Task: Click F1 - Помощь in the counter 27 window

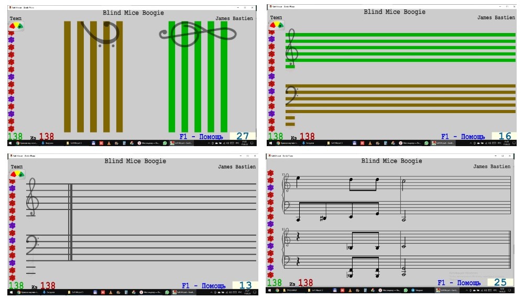Action: [201, 136]
